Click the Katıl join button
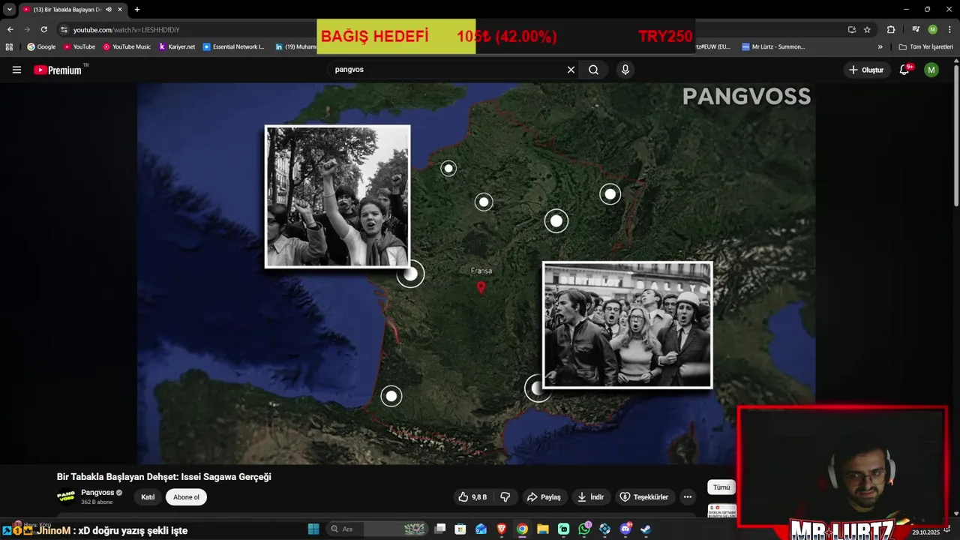The width and height of the screenshot is (960, 540). click(x=148, y=497)
